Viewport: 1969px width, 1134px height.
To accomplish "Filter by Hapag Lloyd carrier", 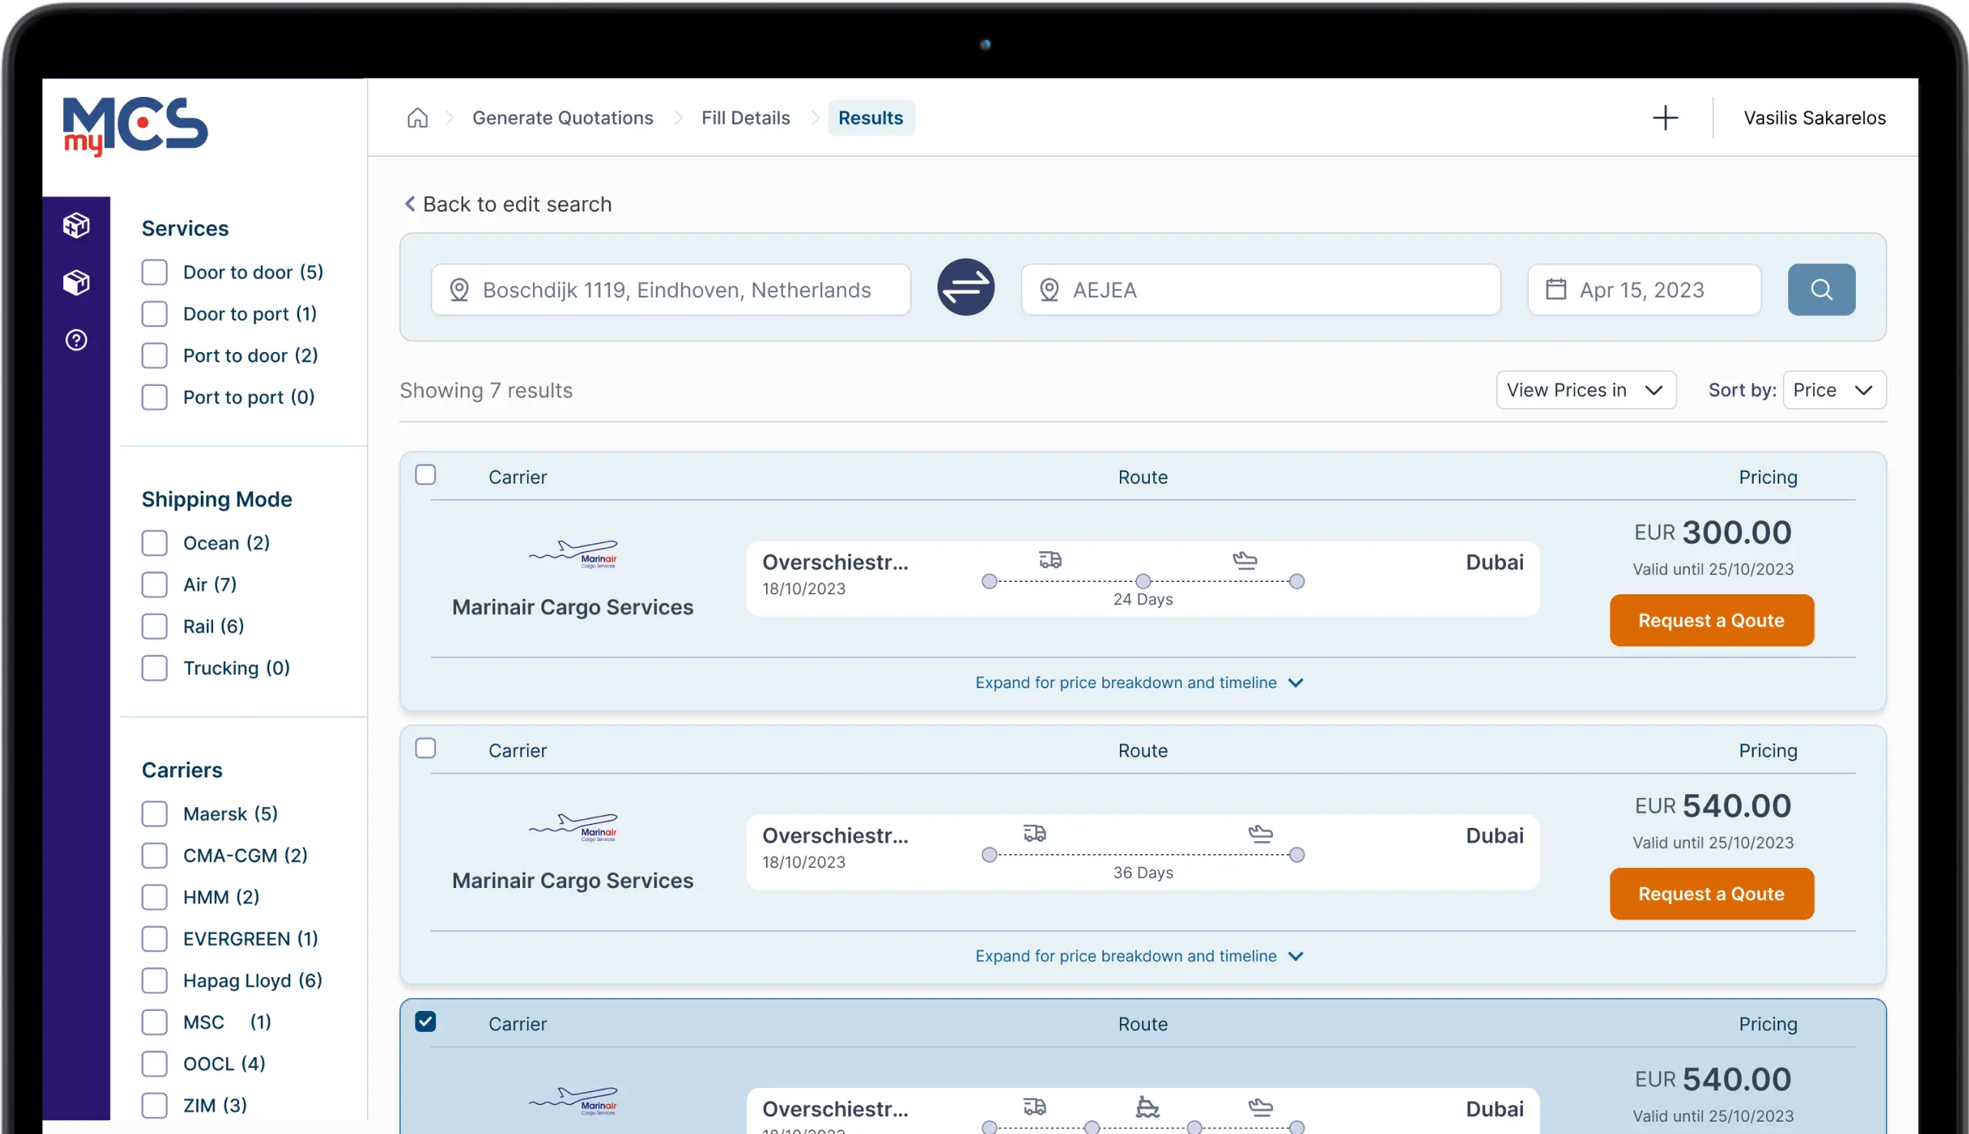I will coord(155,980).
